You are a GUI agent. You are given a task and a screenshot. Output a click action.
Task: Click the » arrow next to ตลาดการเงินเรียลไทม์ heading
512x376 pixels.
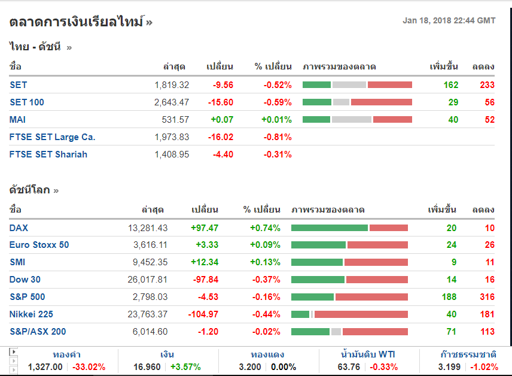click(149, 23)
